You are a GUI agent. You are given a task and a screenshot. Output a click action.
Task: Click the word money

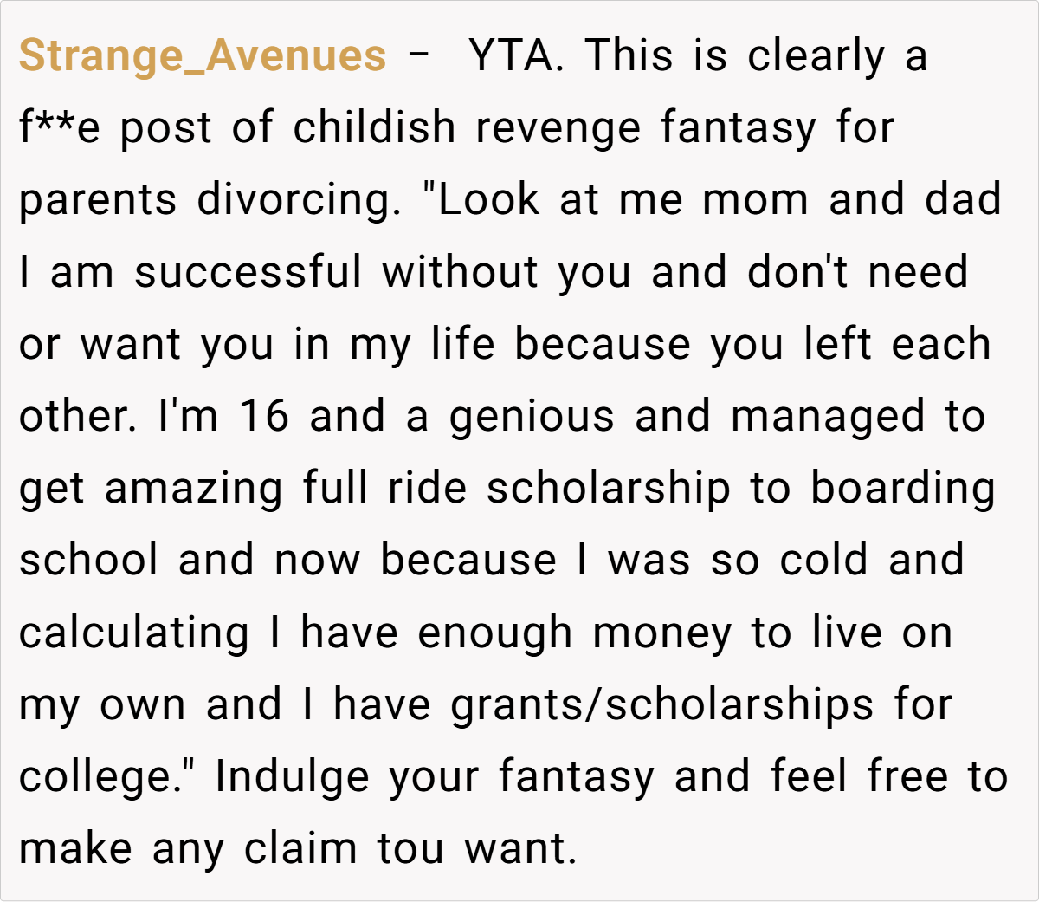(x=661, y=633)
